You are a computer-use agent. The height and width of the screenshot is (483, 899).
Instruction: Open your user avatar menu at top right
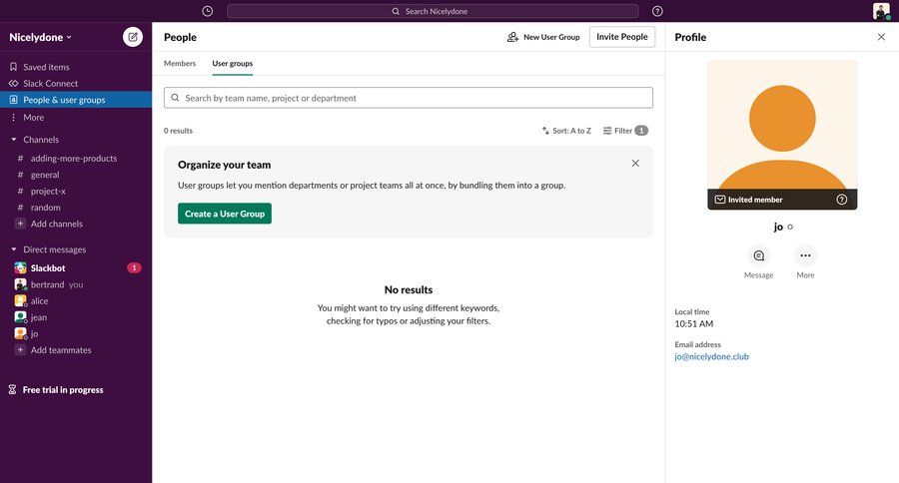881,11
